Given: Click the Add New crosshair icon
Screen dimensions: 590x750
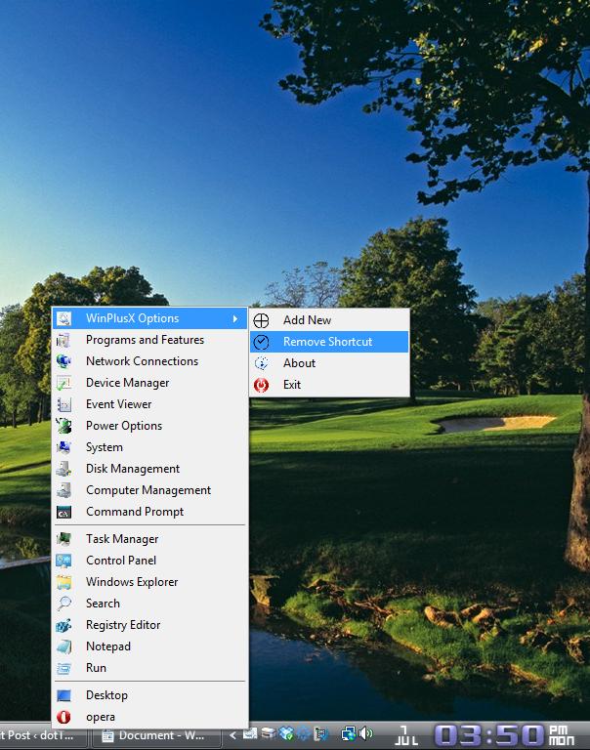Looking at the screenshot, I should tap(262, 320).
